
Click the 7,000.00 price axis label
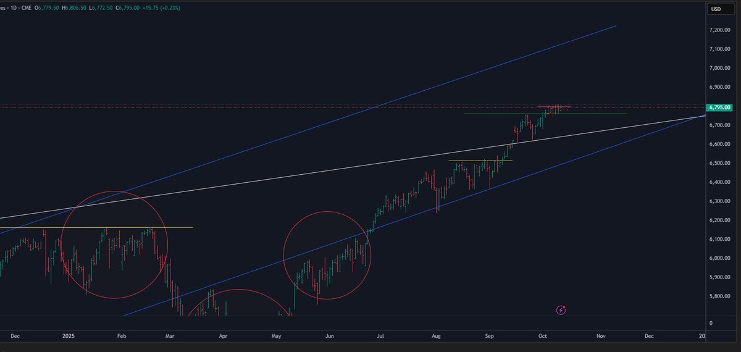pyautogui.click(x=720, y=68)
